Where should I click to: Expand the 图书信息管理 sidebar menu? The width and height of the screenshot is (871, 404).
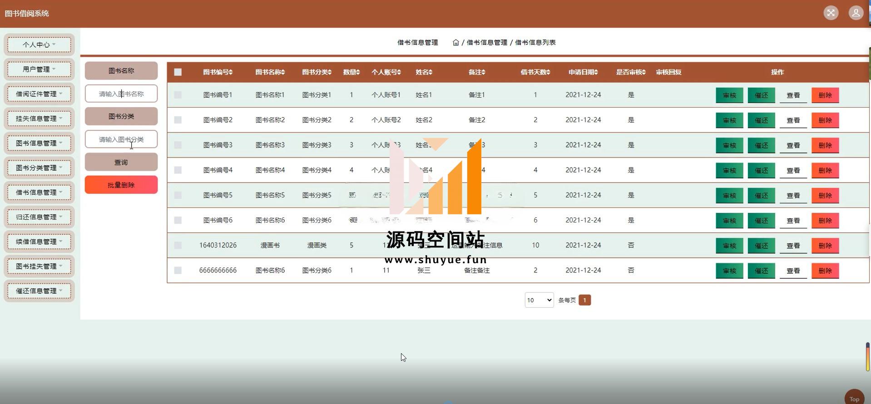39,143
